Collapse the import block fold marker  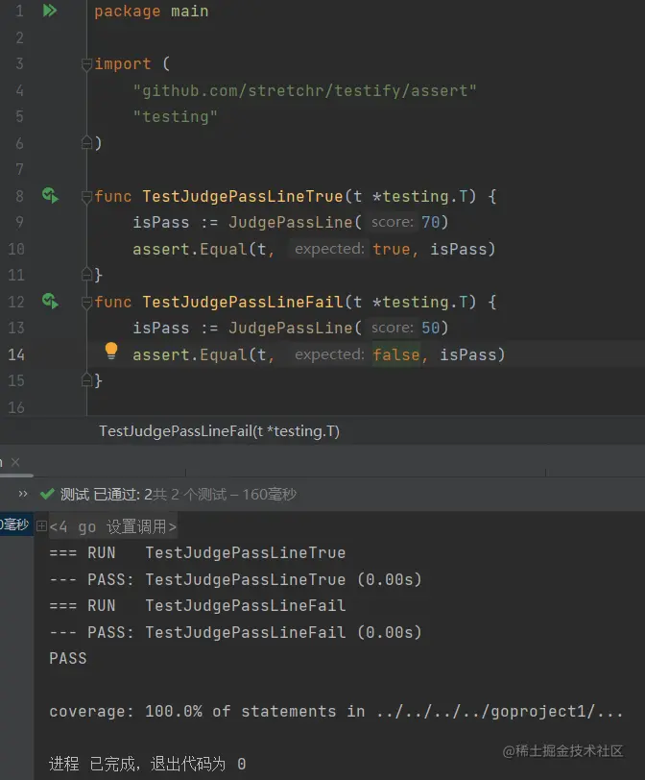pos(86,64)
